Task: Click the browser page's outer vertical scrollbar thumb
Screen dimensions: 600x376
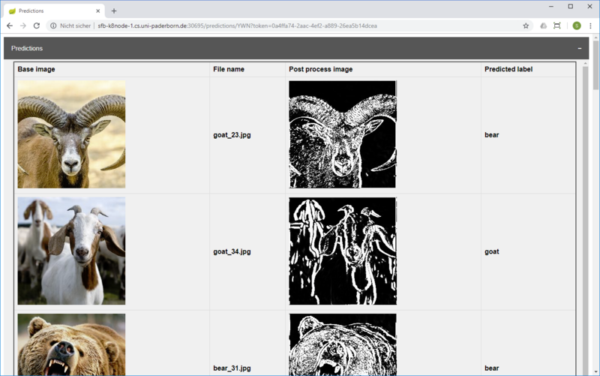Action: tap(595, 65)
